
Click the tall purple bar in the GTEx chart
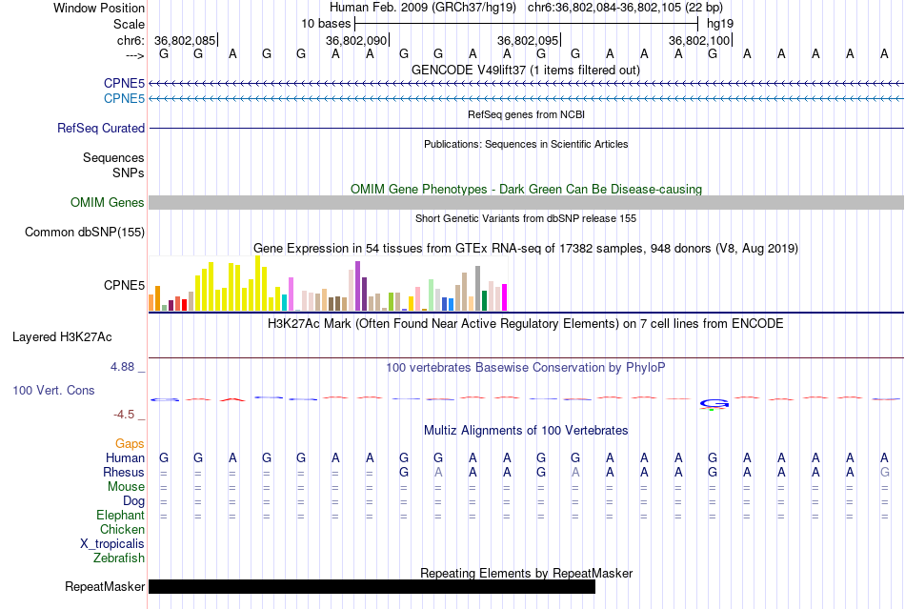[358, 286]
